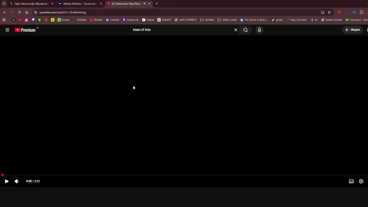Screen dimensions: 368x207
Task: Toggle subtitles on the player
Action: point(351,181)
